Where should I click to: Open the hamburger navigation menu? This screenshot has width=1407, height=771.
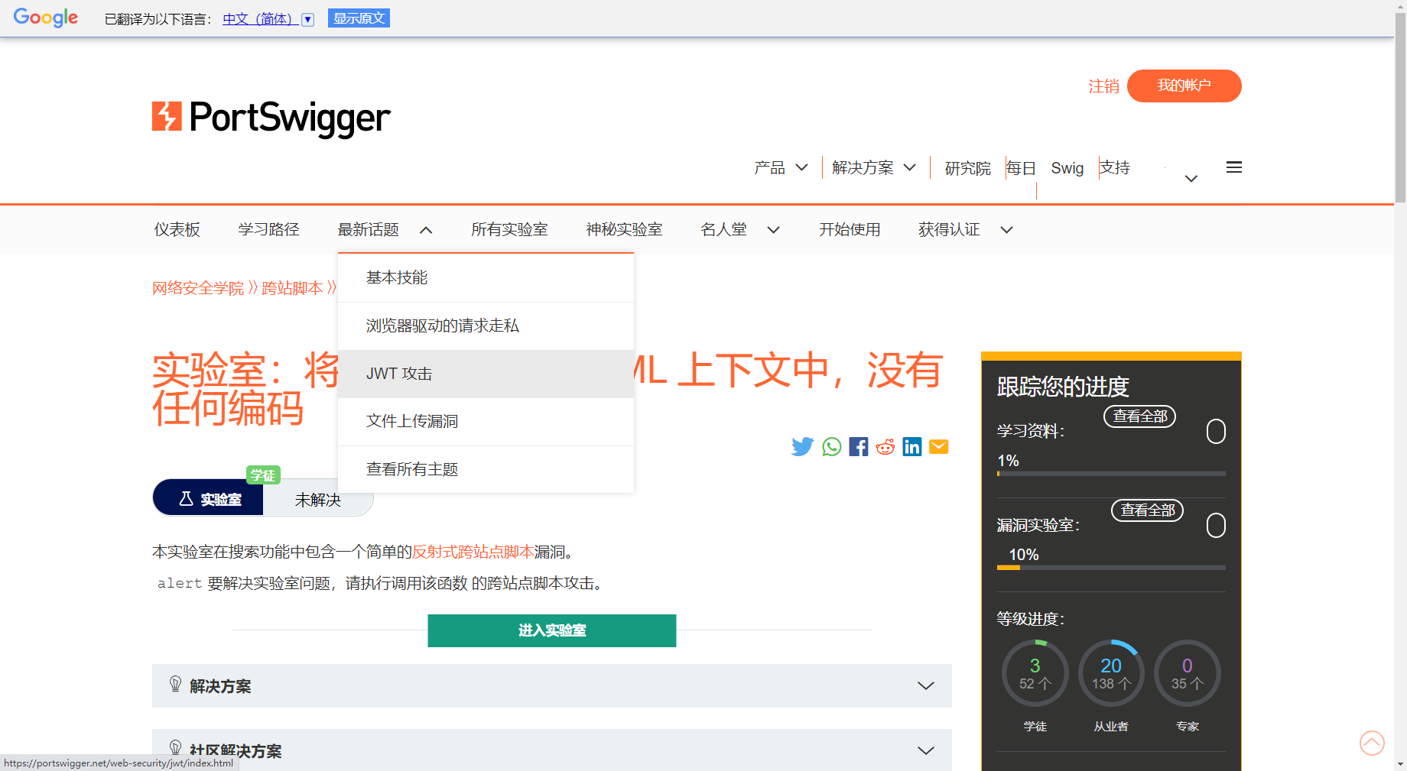click(1233, 167)
